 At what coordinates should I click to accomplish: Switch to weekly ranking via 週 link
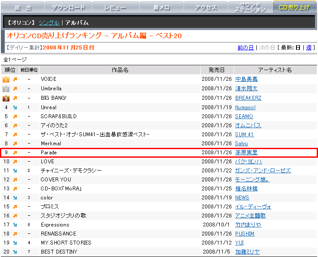pyautogui.click(x=309, y=48)
